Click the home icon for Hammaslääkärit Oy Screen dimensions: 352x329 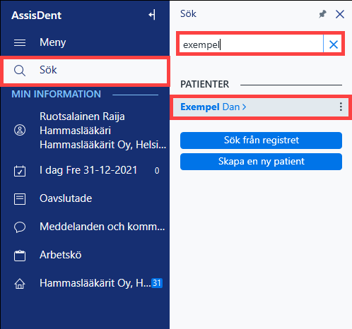(20, 284)
